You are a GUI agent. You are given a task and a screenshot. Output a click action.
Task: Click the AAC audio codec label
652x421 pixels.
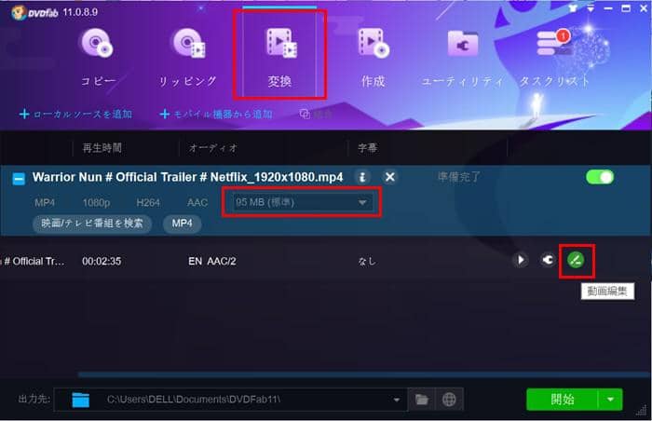[x=197, y=203]
